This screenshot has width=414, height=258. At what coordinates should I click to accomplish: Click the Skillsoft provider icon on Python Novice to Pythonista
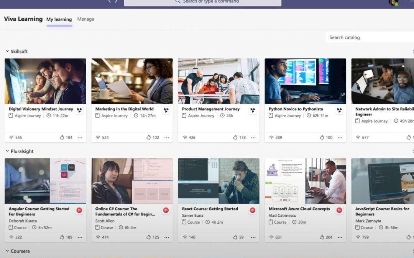point(340,110)
